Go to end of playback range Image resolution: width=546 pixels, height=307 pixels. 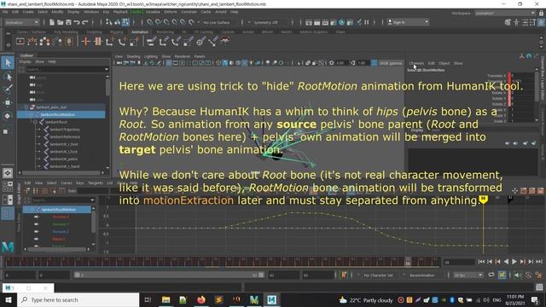[539, 262]
